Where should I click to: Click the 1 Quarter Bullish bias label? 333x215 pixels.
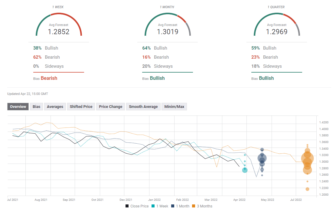point(266,78)
